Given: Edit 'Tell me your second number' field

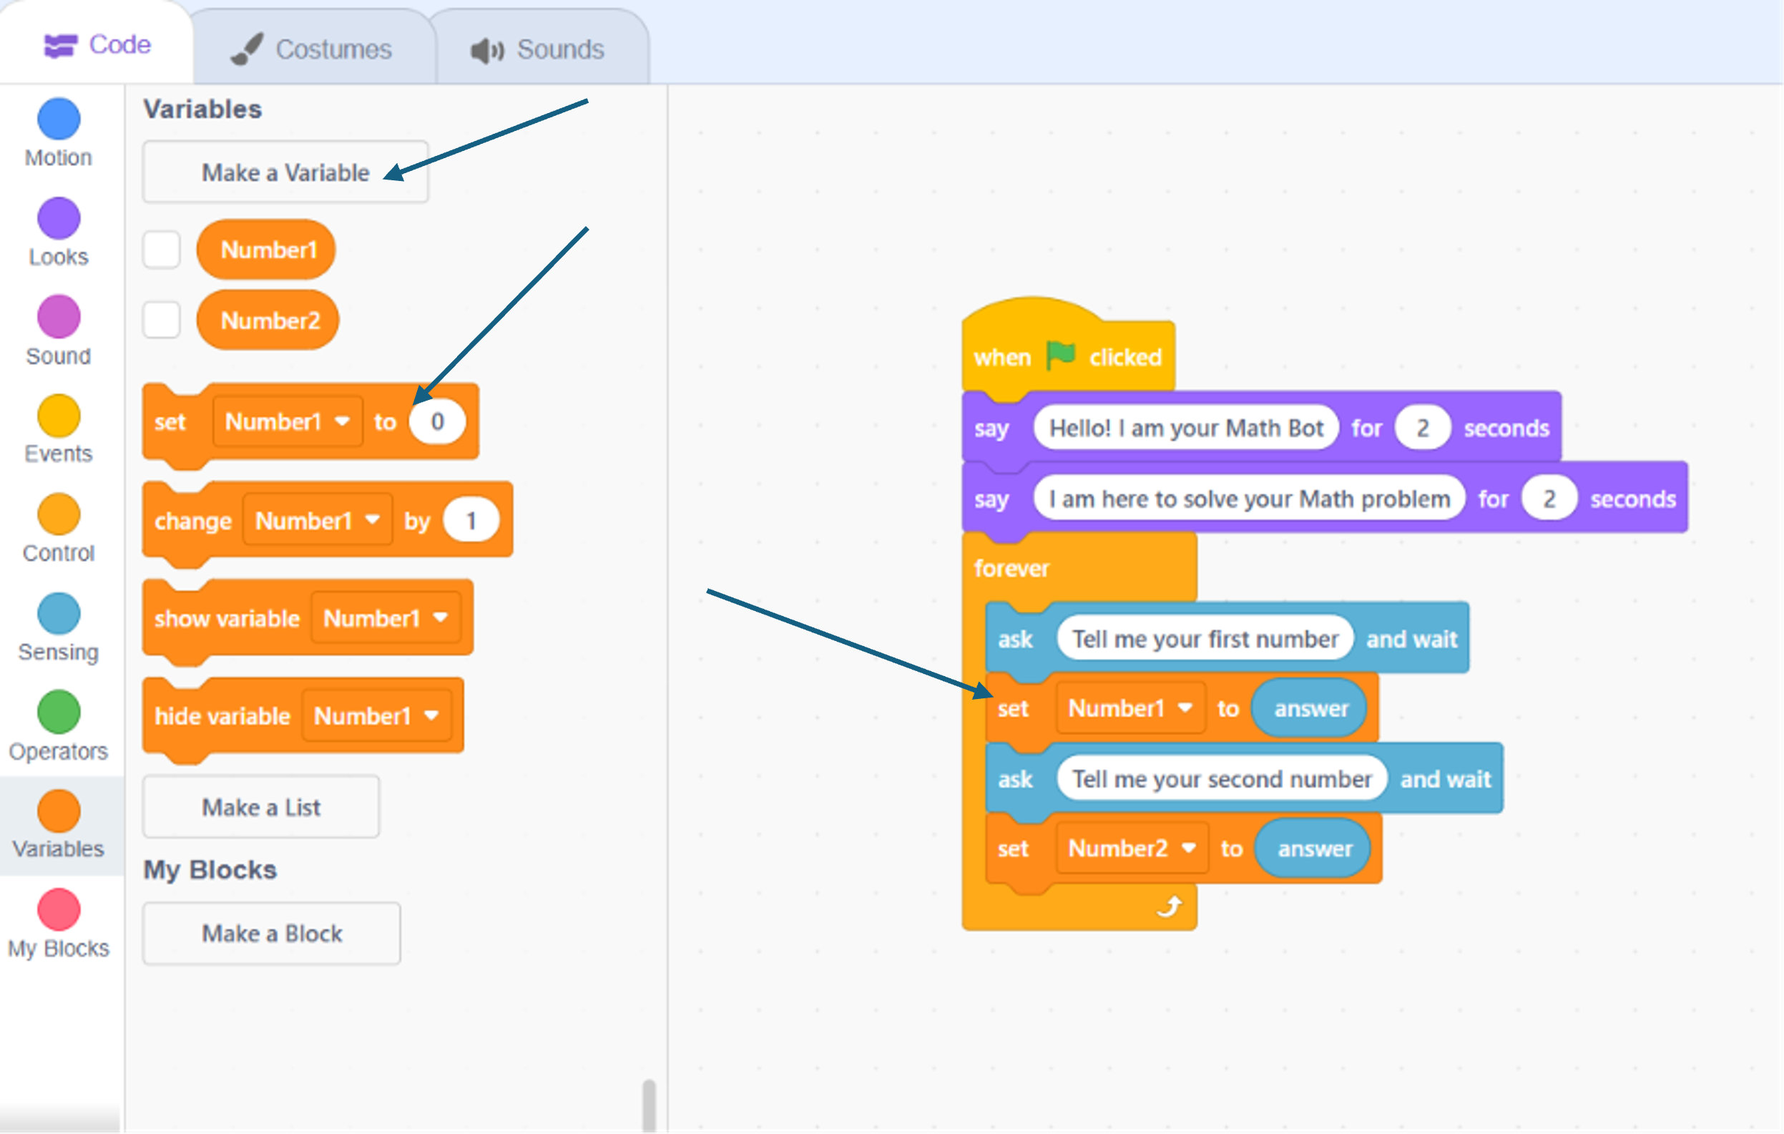Looking at the screenshot, I should coord(1222,778).
